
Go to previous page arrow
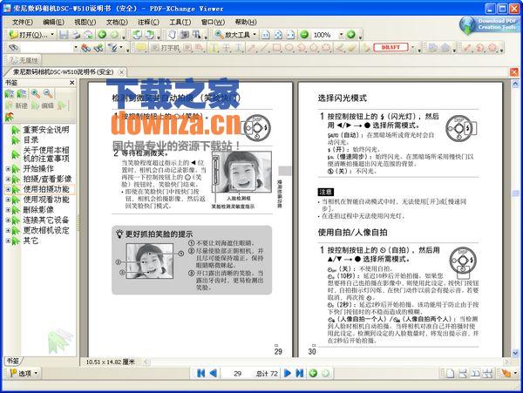214,373
